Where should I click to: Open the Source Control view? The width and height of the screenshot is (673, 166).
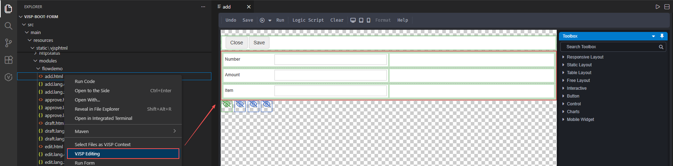coord(8,43)
